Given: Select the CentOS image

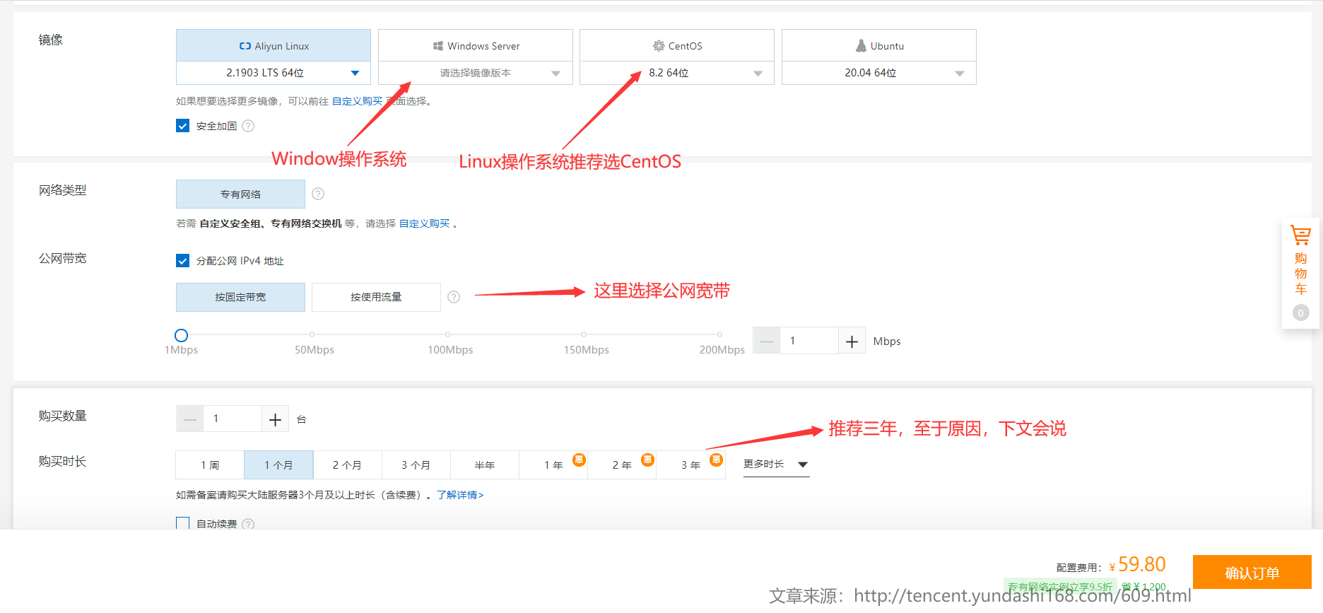Looking at the screenshot, I should (x=677, y=45).
